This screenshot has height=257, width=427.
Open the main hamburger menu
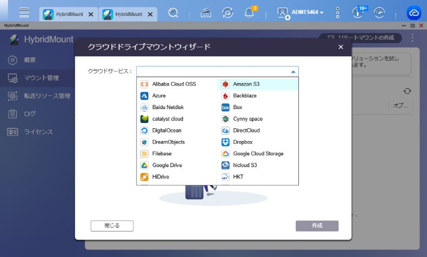24,13
